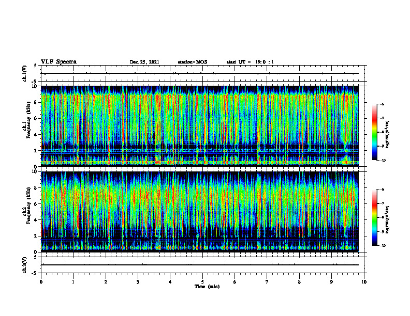410x316 pixels.
Task: Click the ch.1 spectrogram color scale bar
Action: 374,132
